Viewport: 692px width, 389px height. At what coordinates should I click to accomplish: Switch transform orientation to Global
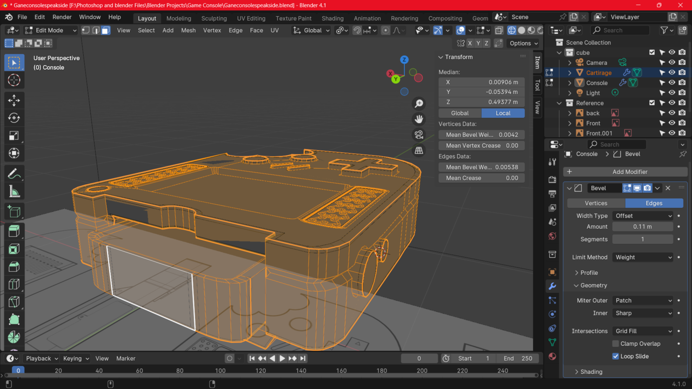point(459,113)
